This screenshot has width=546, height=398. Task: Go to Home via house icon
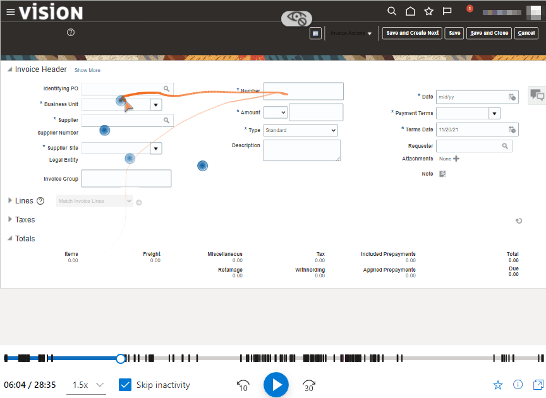410,11
